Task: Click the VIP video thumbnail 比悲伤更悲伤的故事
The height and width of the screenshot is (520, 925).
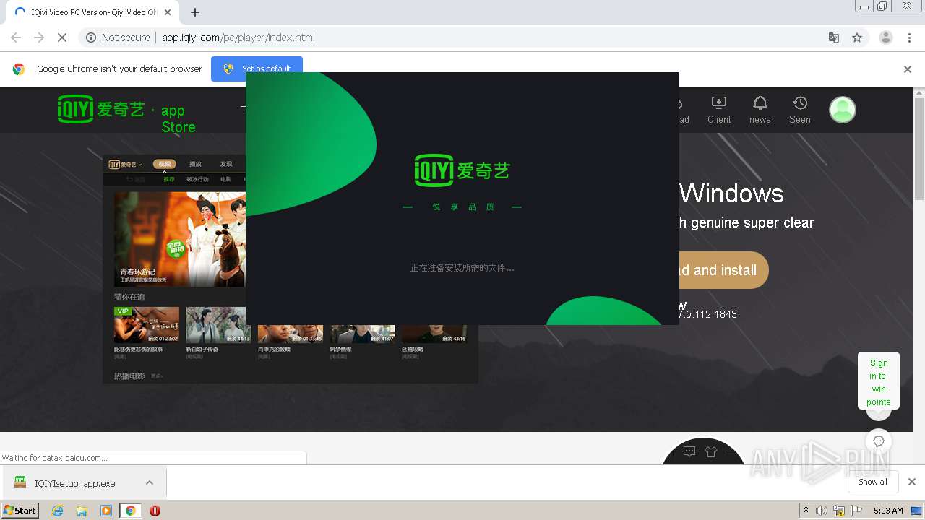Action: pos(147,325)
